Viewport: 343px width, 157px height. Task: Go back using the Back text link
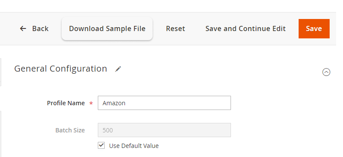coord(40,28)
